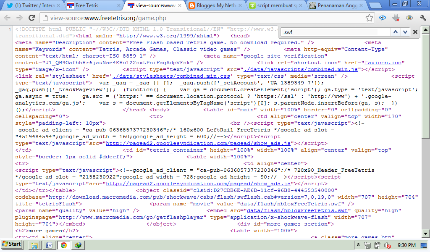This screenshot has height=252, width=430.
Task: Click the h2 text 'more games'
Action: [45, 231]
